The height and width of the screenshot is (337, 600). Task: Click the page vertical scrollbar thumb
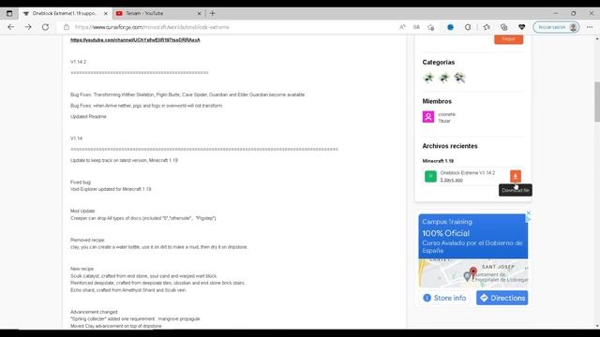pyautogui.click(x=597, y=102)
